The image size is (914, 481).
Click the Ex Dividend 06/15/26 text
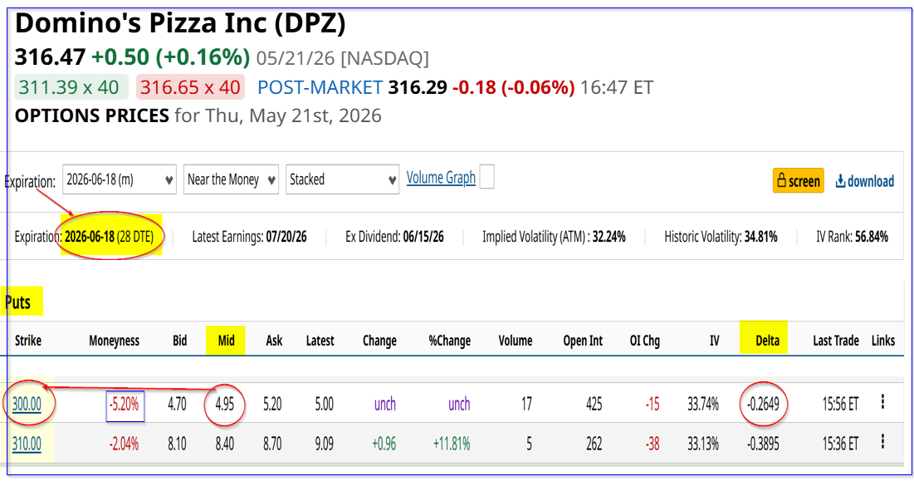pos(394,237)
